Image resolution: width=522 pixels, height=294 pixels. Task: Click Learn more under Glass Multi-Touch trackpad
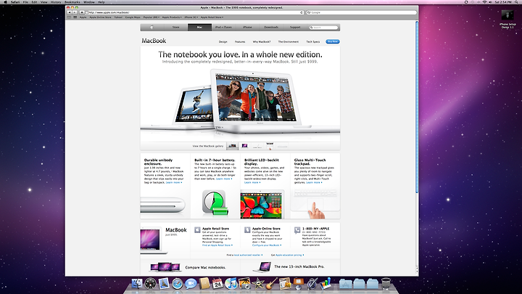[314, 183]
